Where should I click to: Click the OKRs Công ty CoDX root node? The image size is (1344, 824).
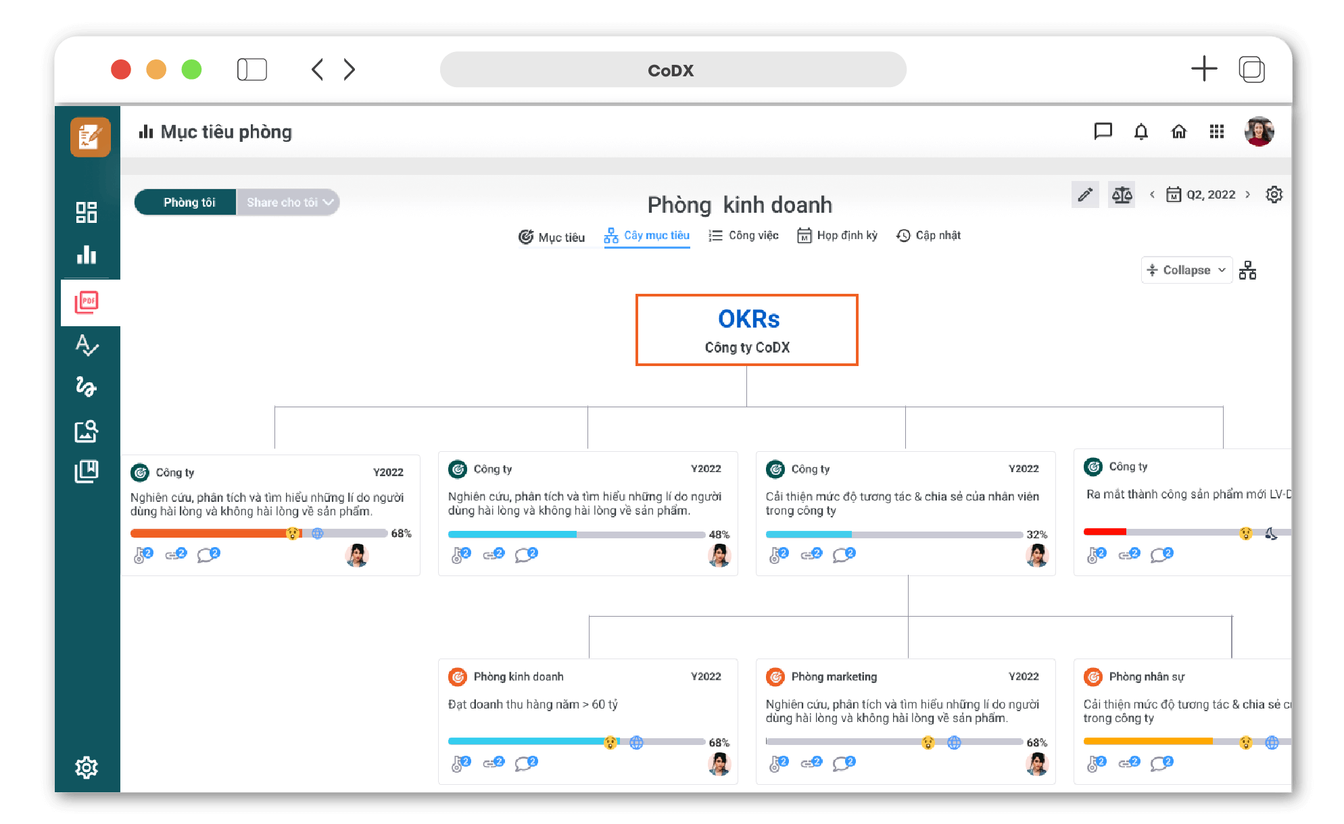(747, 330)
